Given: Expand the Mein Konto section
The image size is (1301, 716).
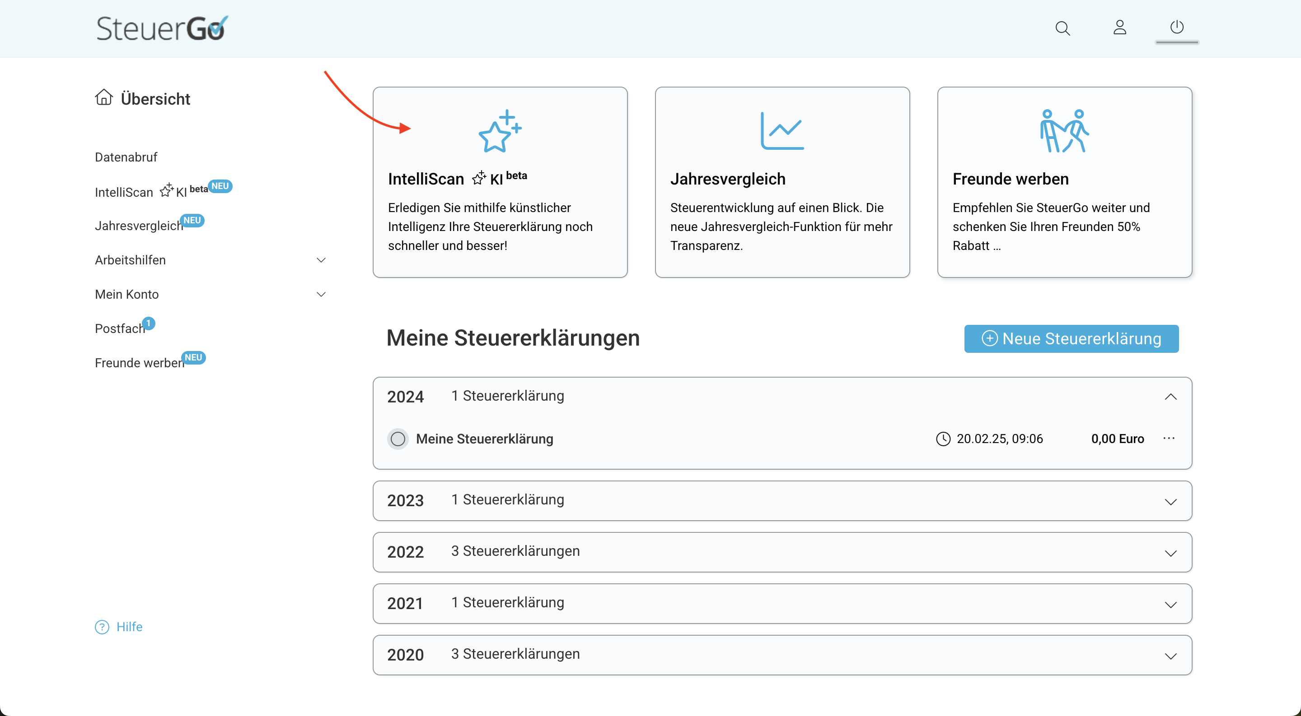Looking at the screenshot, I should 322,294.
